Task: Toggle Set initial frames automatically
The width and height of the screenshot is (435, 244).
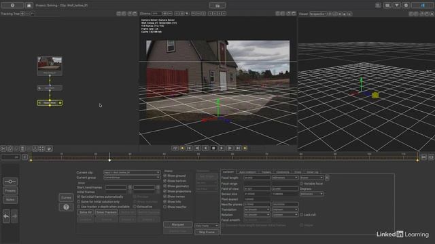Action: click(79, 197)
